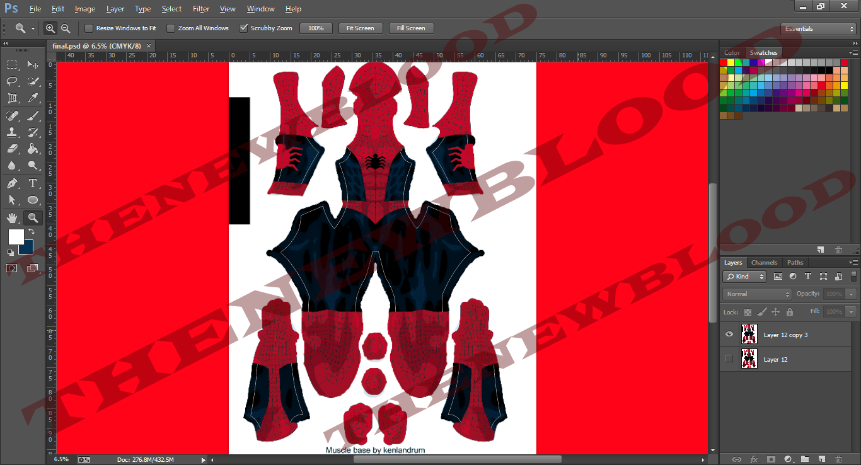Select the History Brush tool
The height and width of the screenshot is (465, 861).
[33, 132]
